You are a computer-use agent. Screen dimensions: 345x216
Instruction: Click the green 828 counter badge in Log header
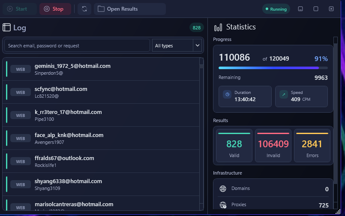(x=196, y=28)
